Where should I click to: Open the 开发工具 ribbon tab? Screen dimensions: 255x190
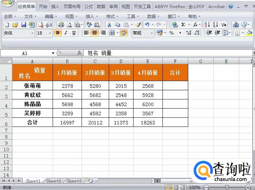[142, 6]
